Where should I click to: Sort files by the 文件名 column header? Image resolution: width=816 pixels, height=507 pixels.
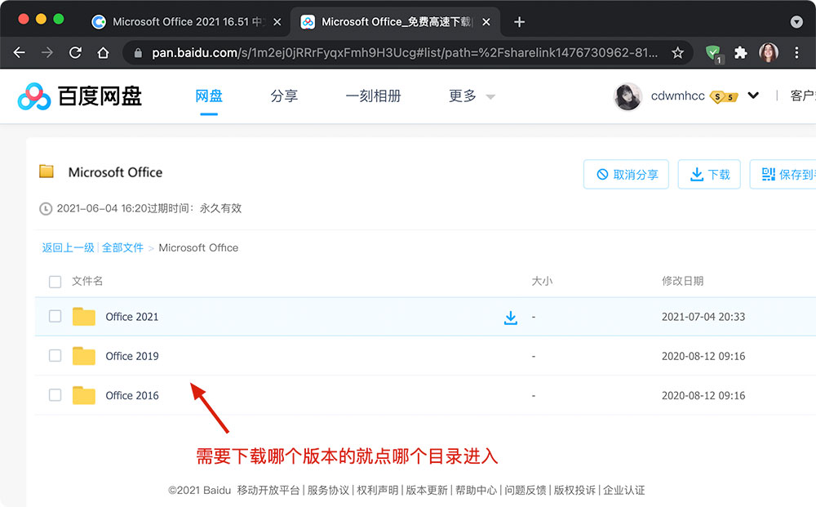click(87, 281)
